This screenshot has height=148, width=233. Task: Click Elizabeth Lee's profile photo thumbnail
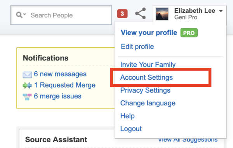(162, 14)
